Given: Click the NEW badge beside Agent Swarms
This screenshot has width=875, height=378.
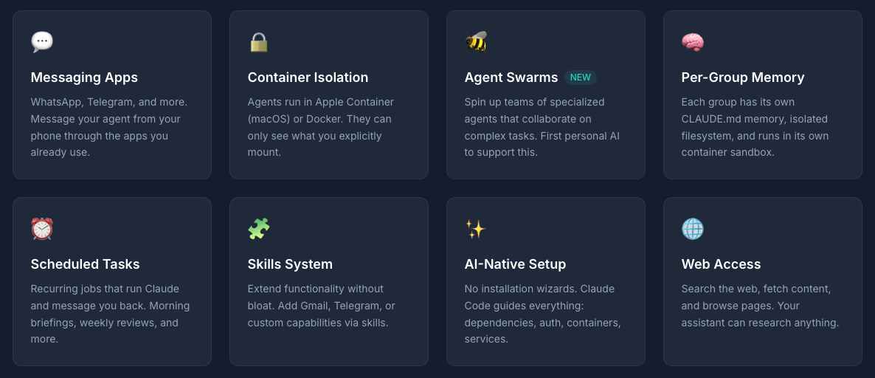Looking at the screenshot, I should [x=581, y=78].
